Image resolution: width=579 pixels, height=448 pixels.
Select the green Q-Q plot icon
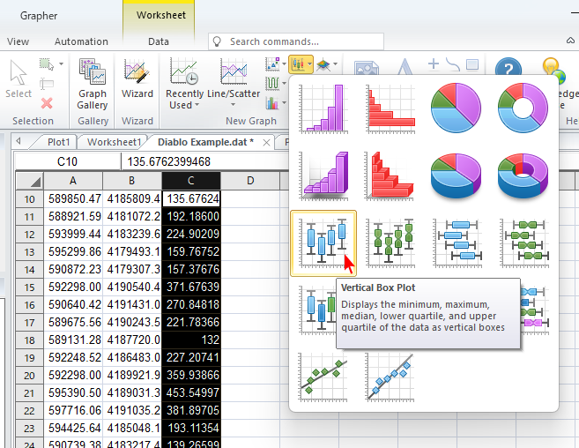[323, 374]
